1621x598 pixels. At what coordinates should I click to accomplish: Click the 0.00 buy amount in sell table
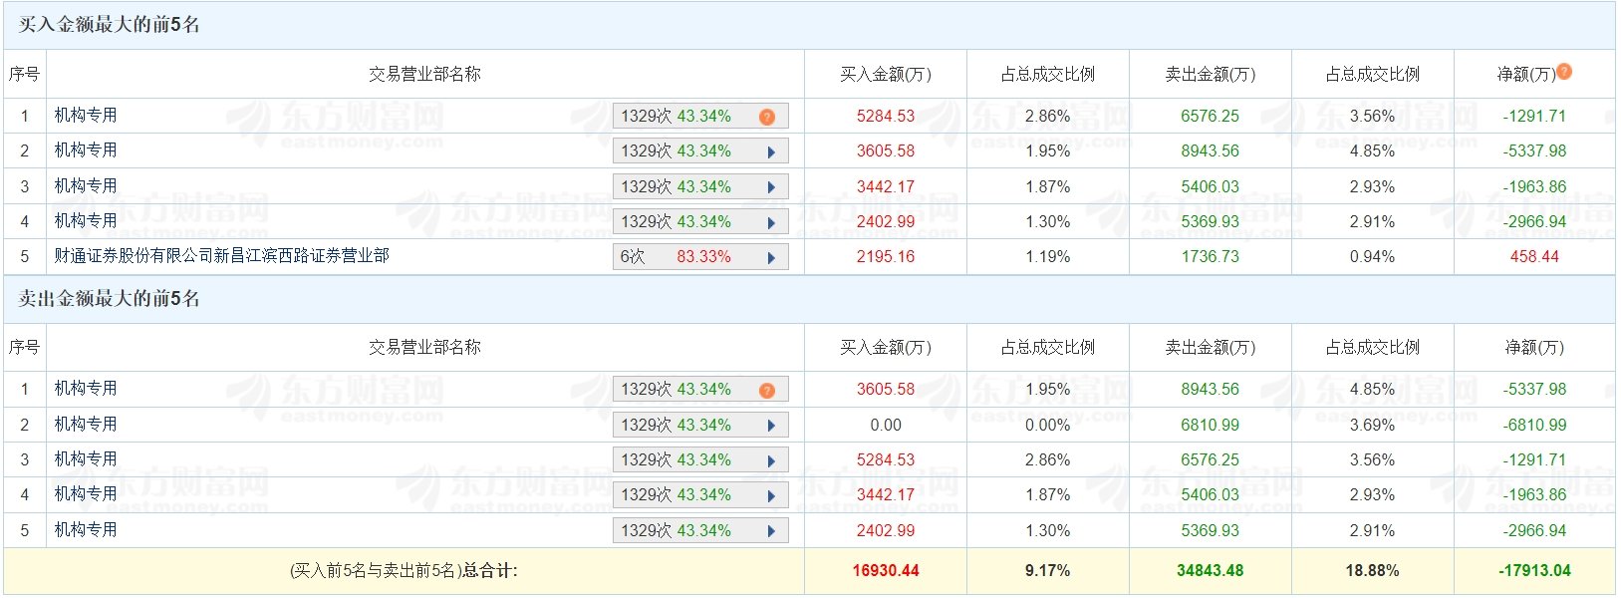[886, 426]
